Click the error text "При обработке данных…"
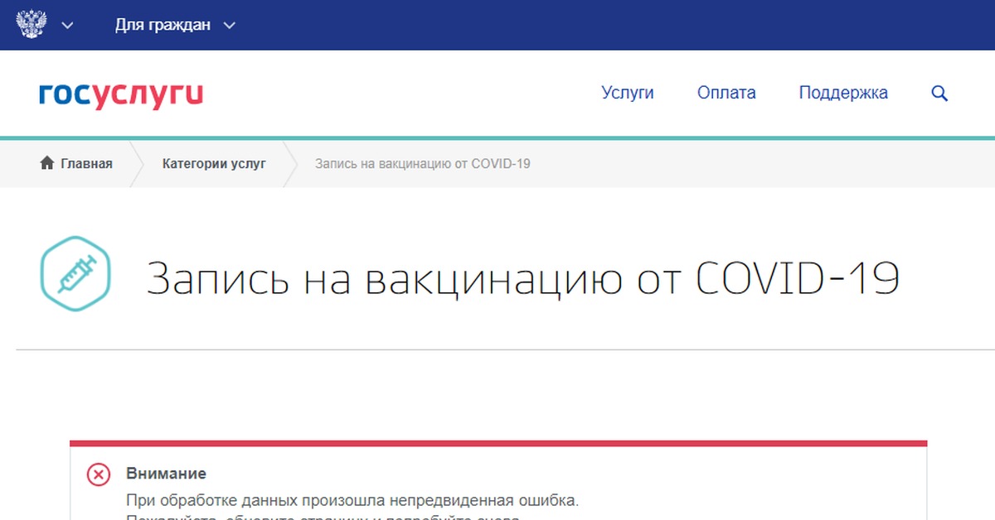Screen dimensions: 995x520 click(353, 501)
